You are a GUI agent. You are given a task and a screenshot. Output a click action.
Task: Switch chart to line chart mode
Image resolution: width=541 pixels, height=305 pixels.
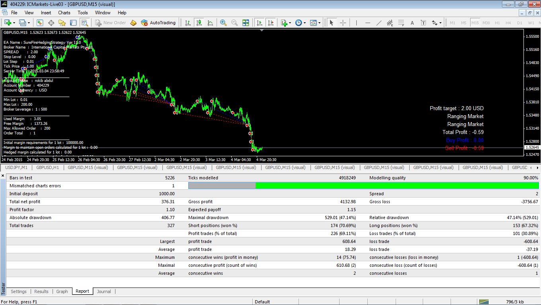[210, 23]
